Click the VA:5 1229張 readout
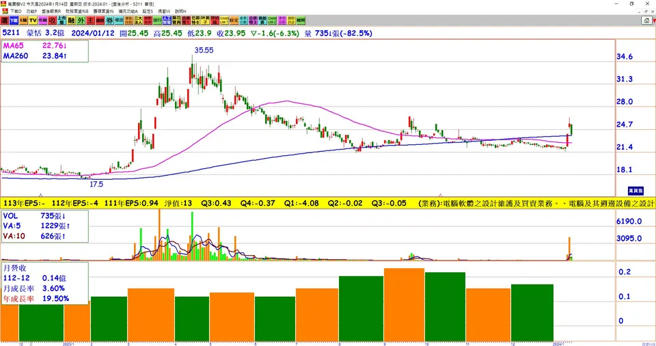656x346 pixels. [x=36, y=226]
